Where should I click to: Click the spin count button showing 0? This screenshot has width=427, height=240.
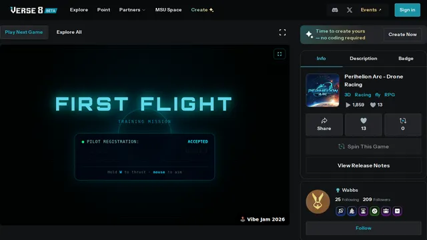[403, 125]
